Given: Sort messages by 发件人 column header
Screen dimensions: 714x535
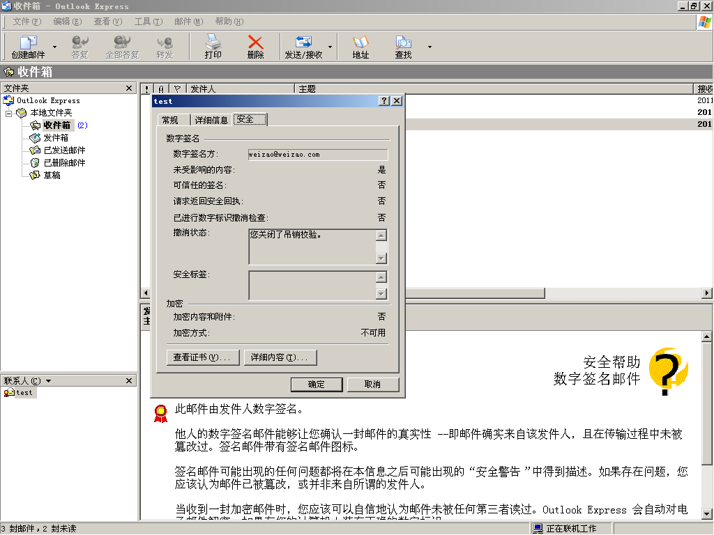Looking at the screenshot, I should (x=241, y=89).
